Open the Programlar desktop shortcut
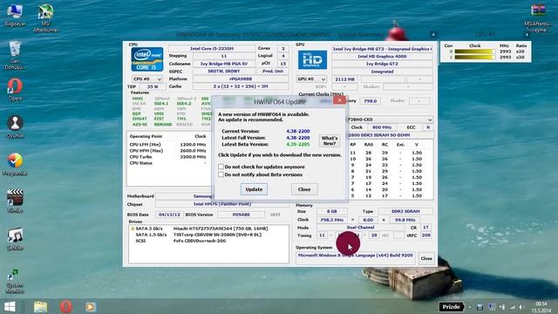This screenshot has width=558, height=314. click(x=15, y=165)
